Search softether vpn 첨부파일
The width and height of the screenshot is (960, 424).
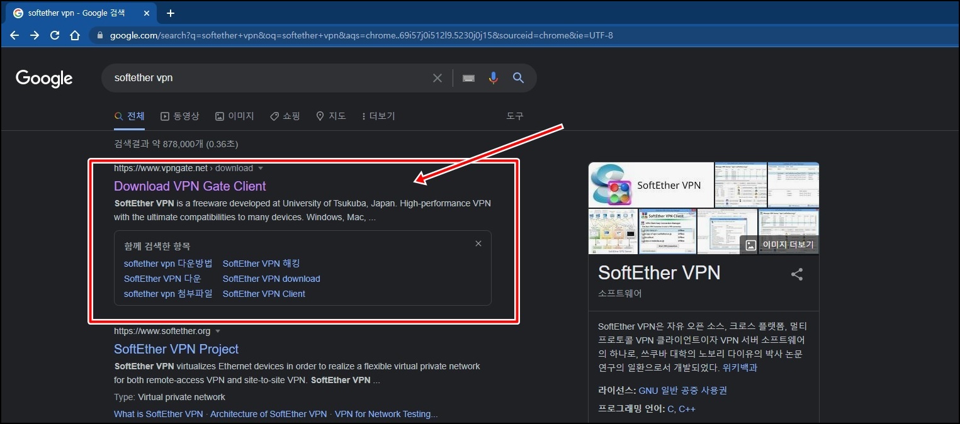tap(168, 294)
